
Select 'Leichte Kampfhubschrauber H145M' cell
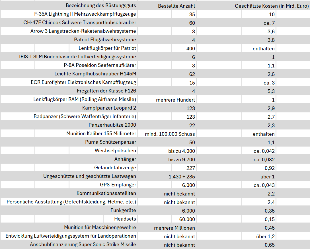pos(95,74)
